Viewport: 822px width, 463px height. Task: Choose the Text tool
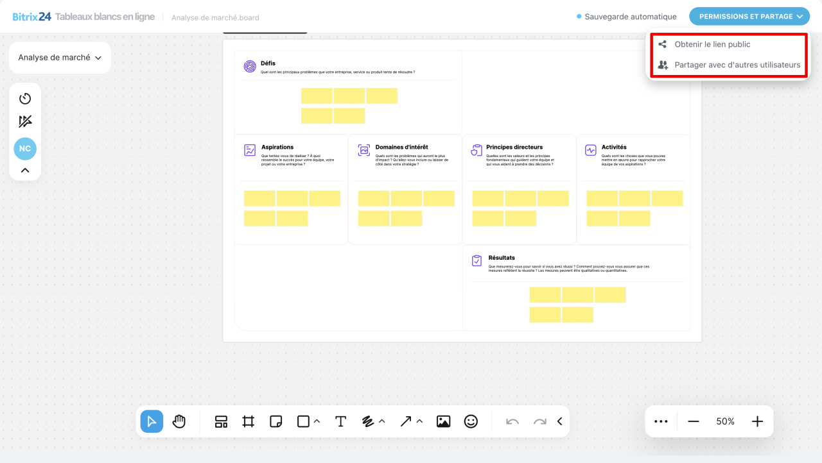340,421
